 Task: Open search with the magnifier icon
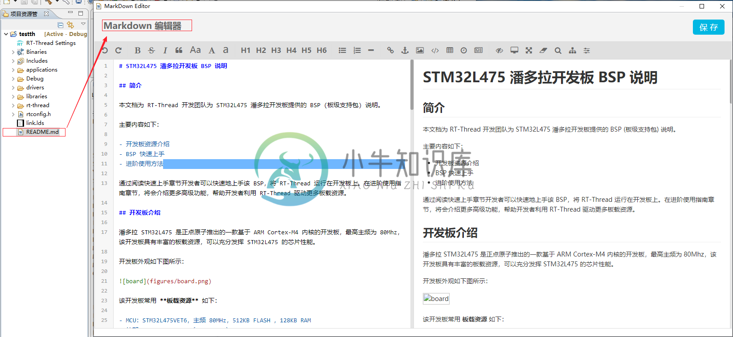click(x=558, y=50)
